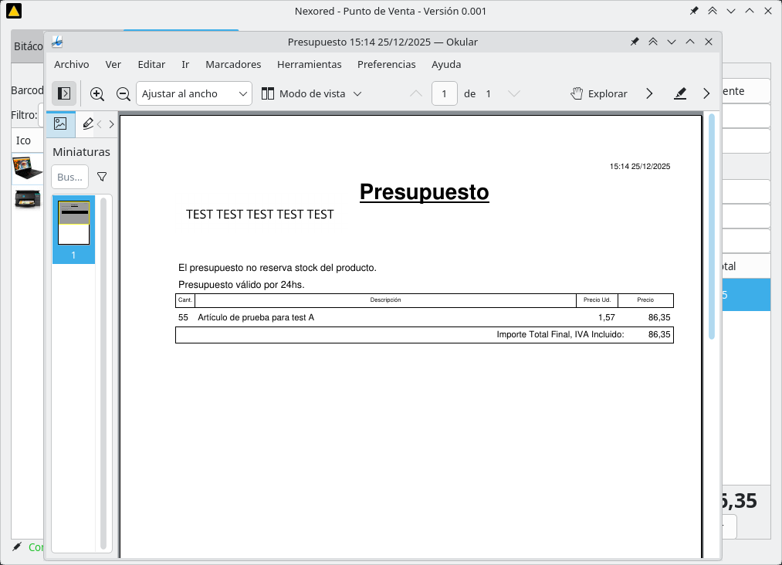Viewport: 782px width, 565px height.
Task: Click the page number input box
Action: coord(445,93)
